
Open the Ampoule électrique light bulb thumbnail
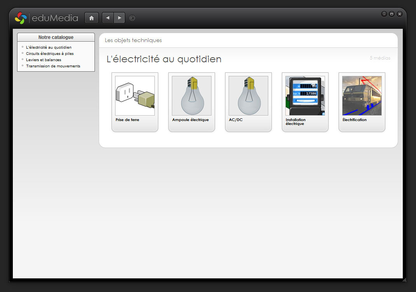click(x=192, y=96)
